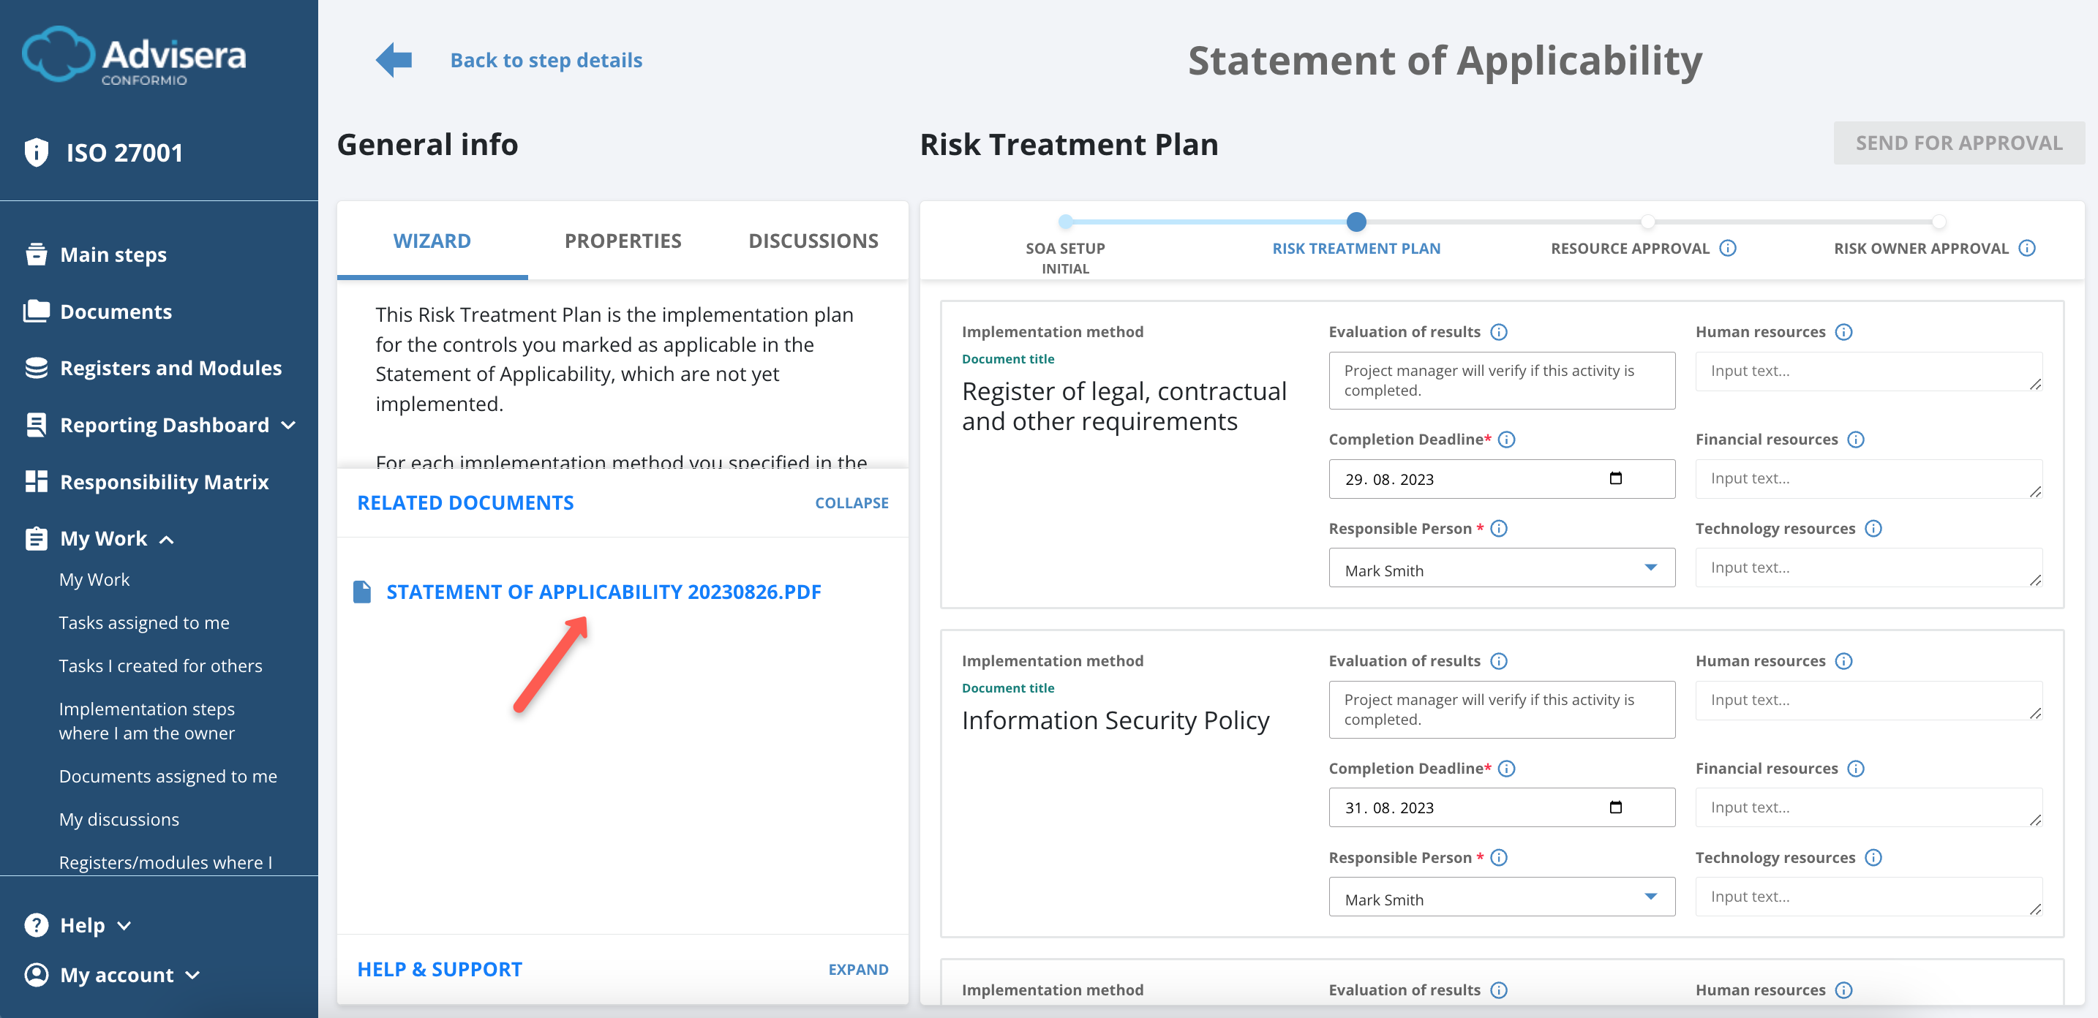Click the My account user icon
This screenshot has height=1018, width=2098.
point(36,974)
